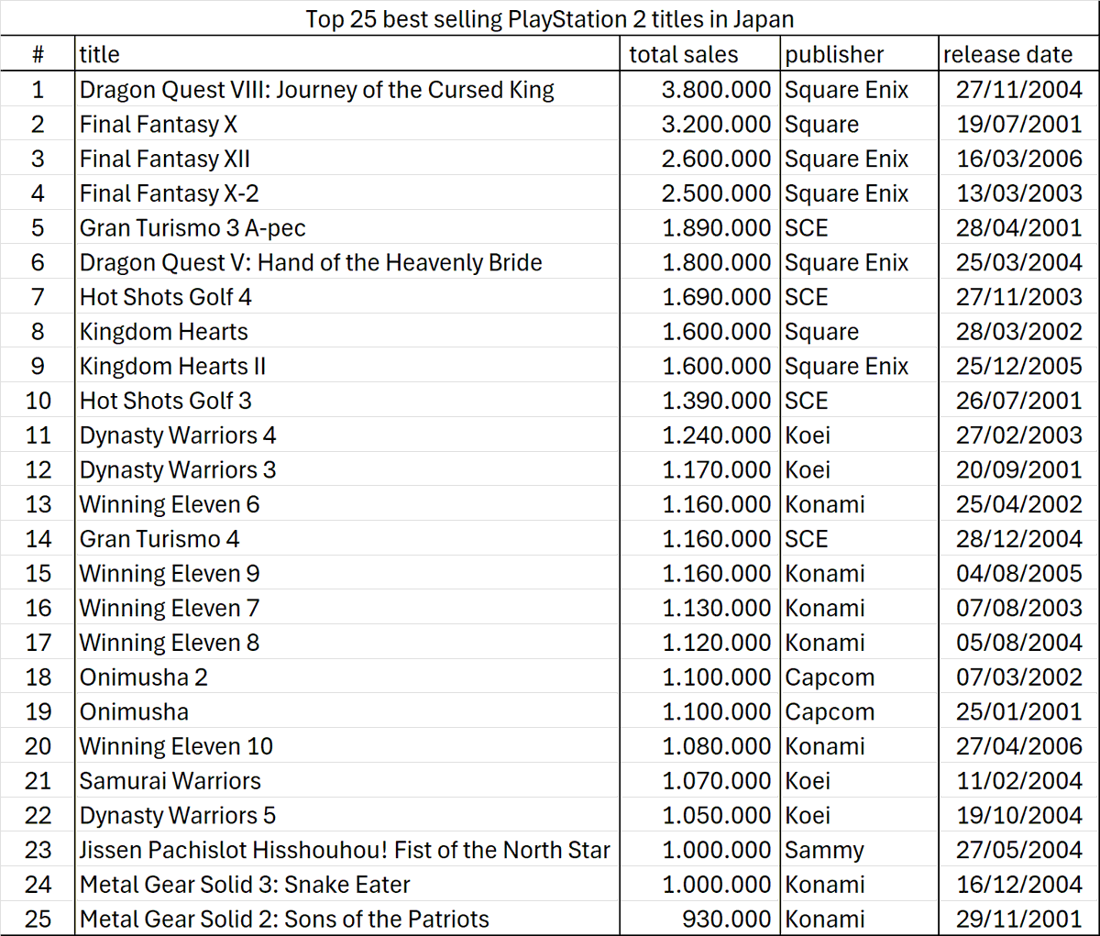Click the sales value 1.690.000
Image resolution: width=1100 pixels, height=936 pixels.
[x=700, y=297]
